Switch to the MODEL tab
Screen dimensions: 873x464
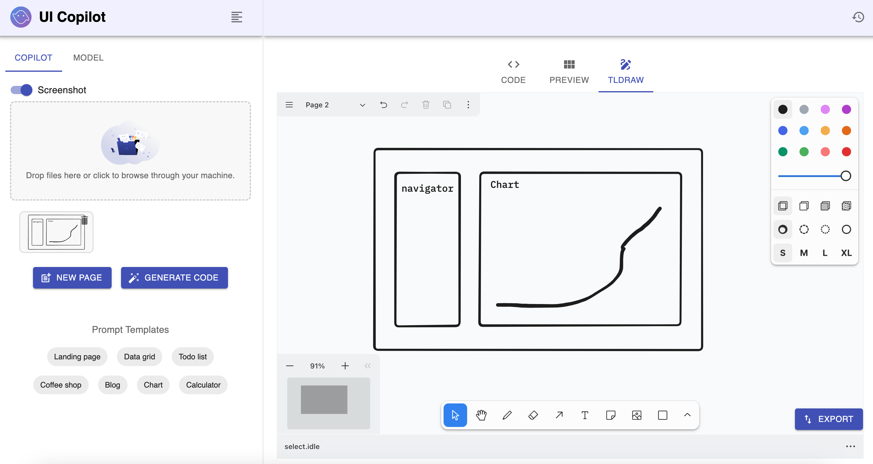click(x=88, y=58)
